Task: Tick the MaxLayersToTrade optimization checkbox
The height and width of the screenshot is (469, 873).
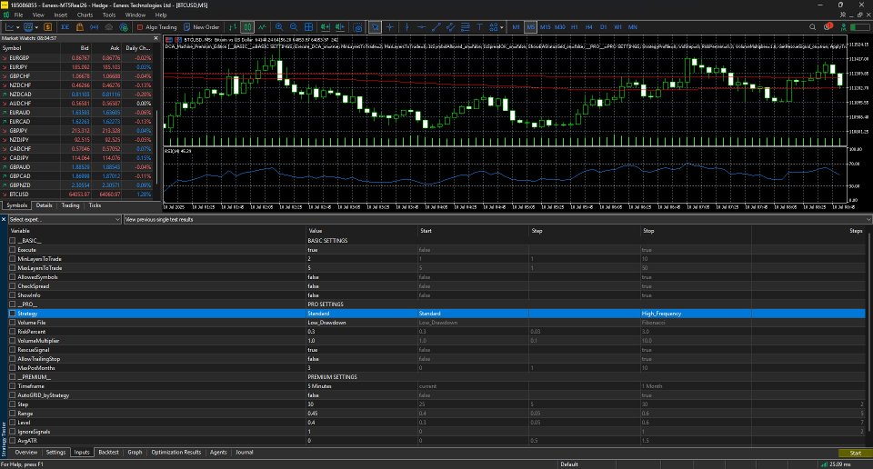Action: click(x=12, y=268)
